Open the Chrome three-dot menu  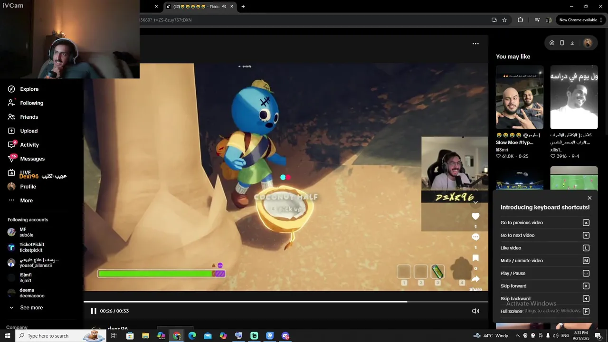pos(601,20)
